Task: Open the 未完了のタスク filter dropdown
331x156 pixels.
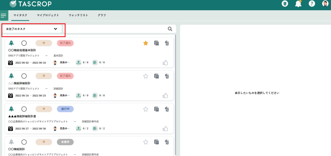Action: click(32, 29)
